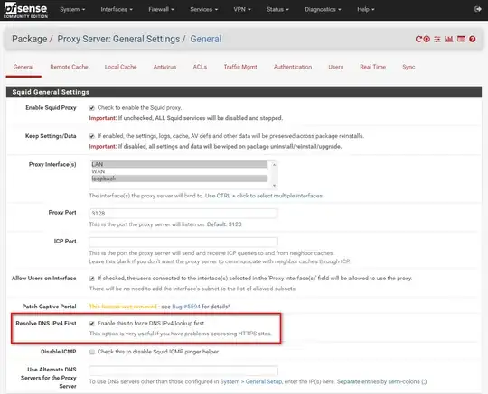Expand the VPN menu
The width and height of the screenshot is (488, 394).
242,9
